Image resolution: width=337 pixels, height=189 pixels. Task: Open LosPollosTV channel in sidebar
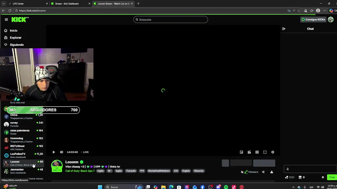click(x=24, y=155)
